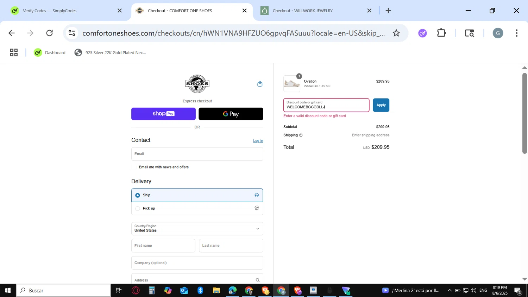Image resolution: width=528 pixels, height=297 pixels.
Task: Click the Ovation shoe thumbnail
Action: coord(292,84)
